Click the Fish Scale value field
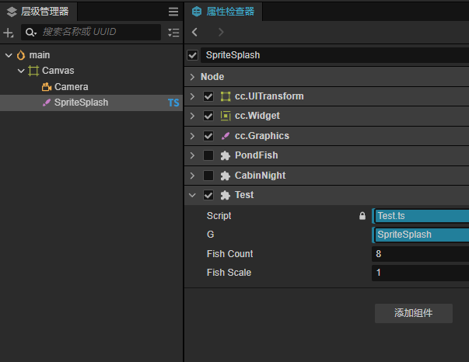The image size is (469, 362). [420, 273]
